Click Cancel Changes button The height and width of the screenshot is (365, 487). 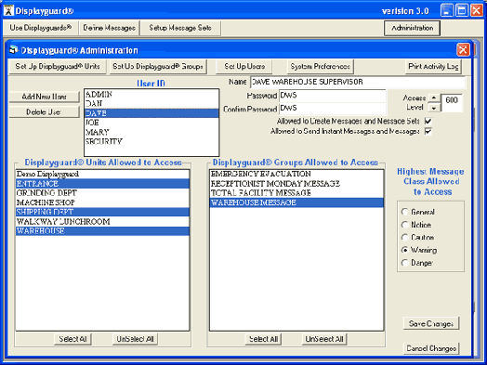431,348
